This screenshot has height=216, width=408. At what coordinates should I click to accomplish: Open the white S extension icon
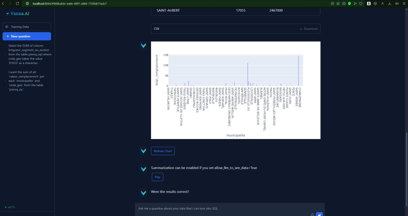[x=369, y=4]
